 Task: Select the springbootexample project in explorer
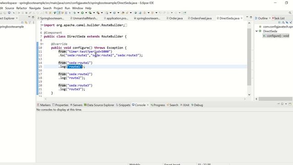[12, 27]
